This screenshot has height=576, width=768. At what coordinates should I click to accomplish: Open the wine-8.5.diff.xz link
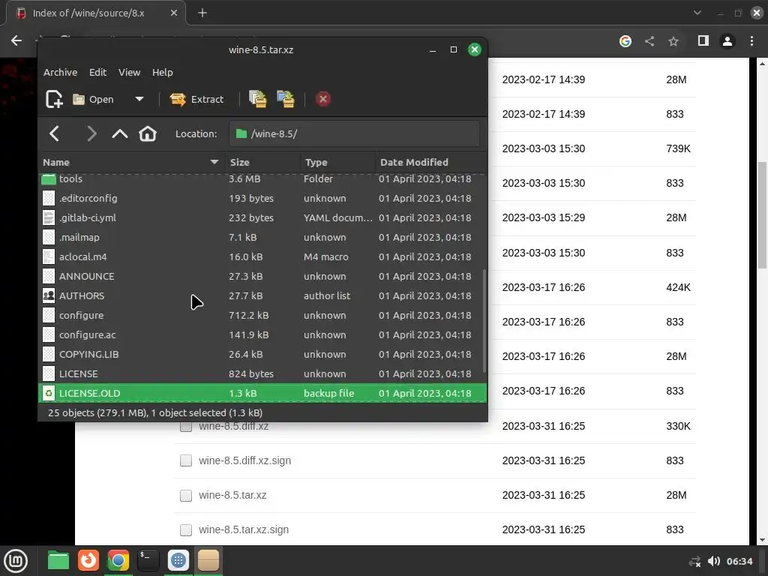click(234, 426)
